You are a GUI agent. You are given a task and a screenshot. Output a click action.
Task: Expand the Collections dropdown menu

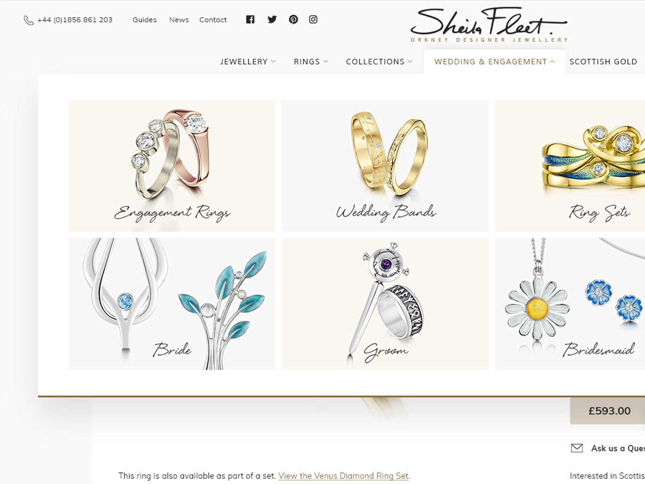tap(379, 62)
